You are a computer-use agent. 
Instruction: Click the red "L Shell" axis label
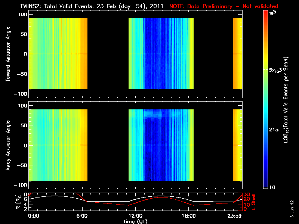click(253, 201)
